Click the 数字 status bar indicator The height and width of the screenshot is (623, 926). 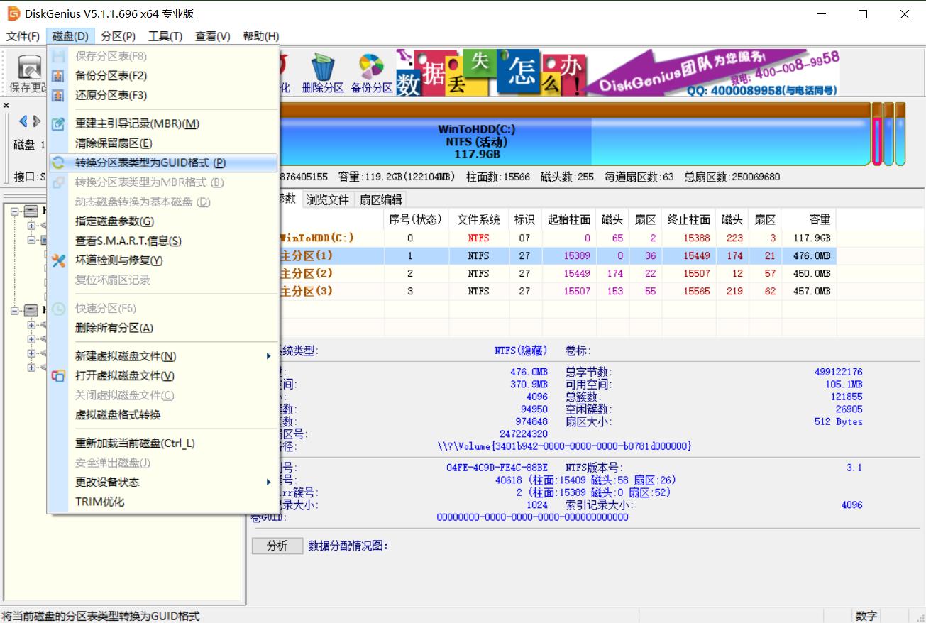[x=866, y=616]
